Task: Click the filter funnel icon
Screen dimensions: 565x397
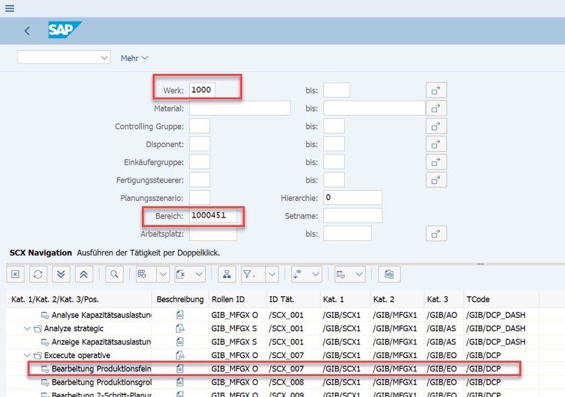Action: click(249, 274)
